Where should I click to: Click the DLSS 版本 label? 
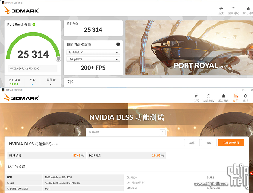pyautogui.click(x=132, y=177)
